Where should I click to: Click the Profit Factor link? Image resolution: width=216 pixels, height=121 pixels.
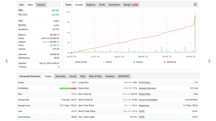145,83
